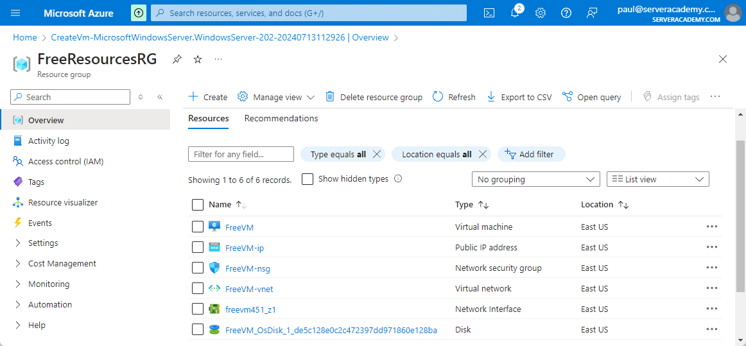Open the feedback icon in header
Image resolution: width=746 pixels, height=346 pixels.
(x=591, y=13)
